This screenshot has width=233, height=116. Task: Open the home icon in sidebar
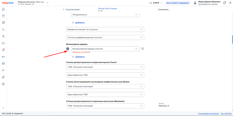pyautogui.click(x=3, y=9)
